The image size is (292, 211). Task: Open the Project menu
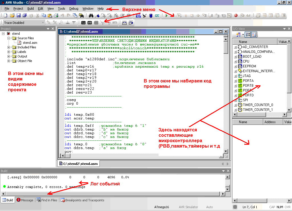(18, 9)
